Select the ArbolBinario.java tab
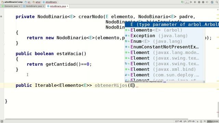The width and height of the screenshot is (219, 123). (x=58, y=6)
